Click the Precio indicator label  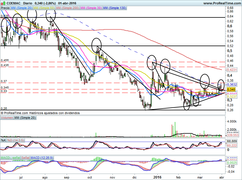[5, 8]
